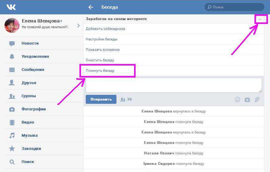Select Покинуть беседу menu item

tap(100, 71)
